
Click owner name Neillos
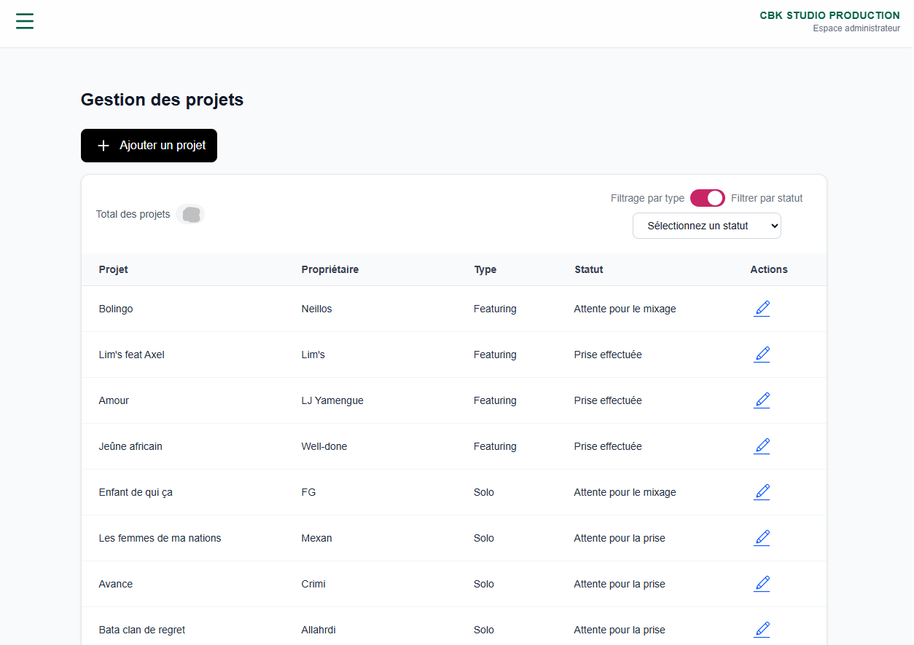[x=316, y=309]
